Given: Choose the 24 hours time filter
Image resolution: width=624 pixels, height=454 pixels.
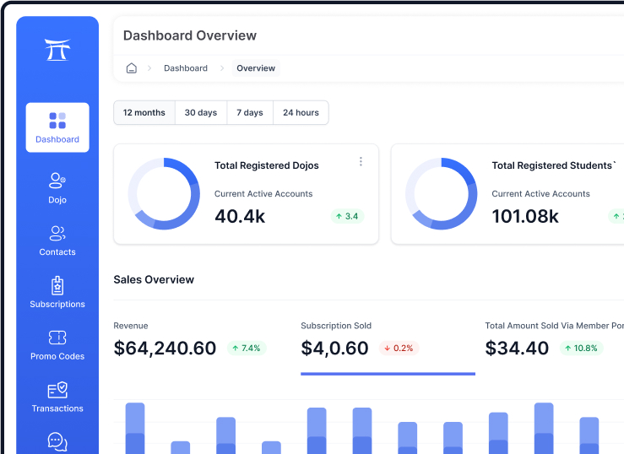Looking at the screenshot, I should click(x=301, y=113).
